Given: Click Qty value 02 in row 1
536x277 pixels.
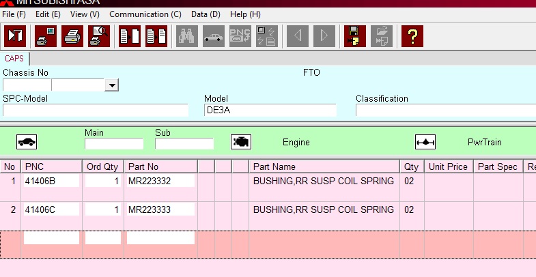Looking at the screenshot, I should tap(409, 181).
